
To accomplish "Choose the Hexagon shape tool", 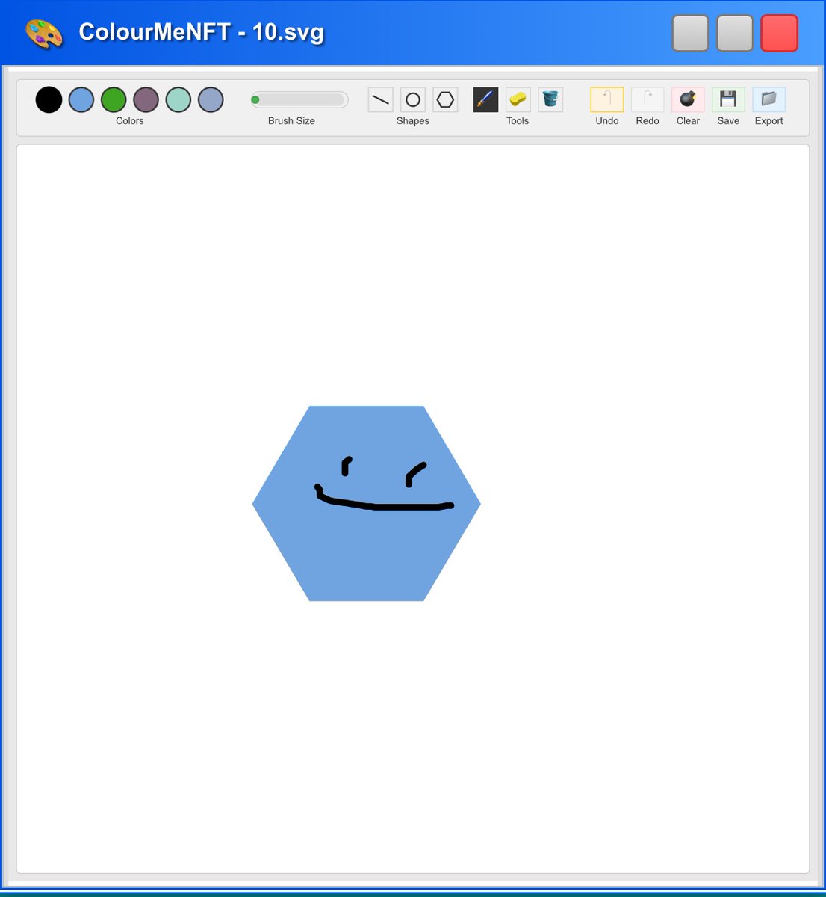I will (x=445, y=99).
